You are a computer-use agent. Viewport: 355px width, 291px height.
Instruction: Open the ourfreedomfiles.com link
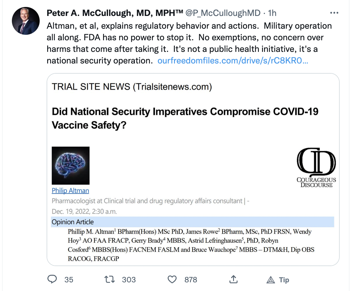[233, 61]
